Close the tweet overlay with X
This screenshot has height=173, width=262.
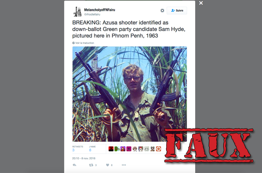(x=201, y=3)
